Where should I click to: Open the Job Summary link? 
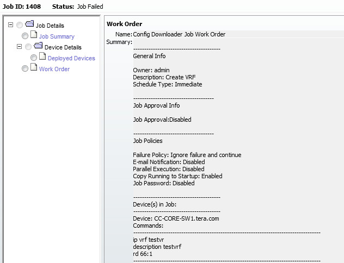[57, 36]
